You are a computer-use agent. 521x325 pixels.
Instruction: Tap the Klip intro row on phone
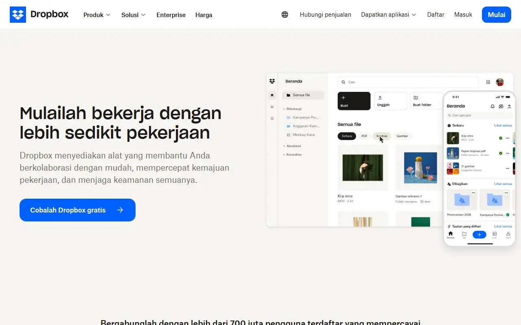coord(479,138)
